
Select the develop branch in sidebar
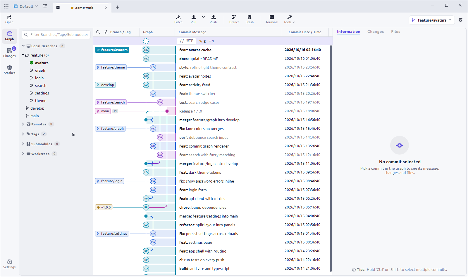37,108
